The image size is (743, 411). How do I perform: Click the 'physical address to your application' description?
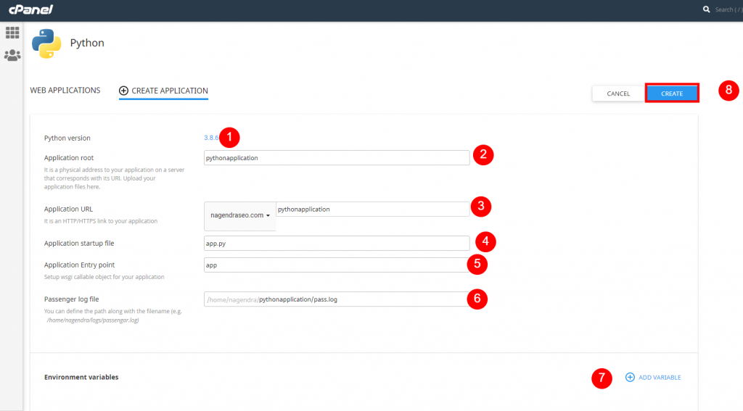point(114,178)
